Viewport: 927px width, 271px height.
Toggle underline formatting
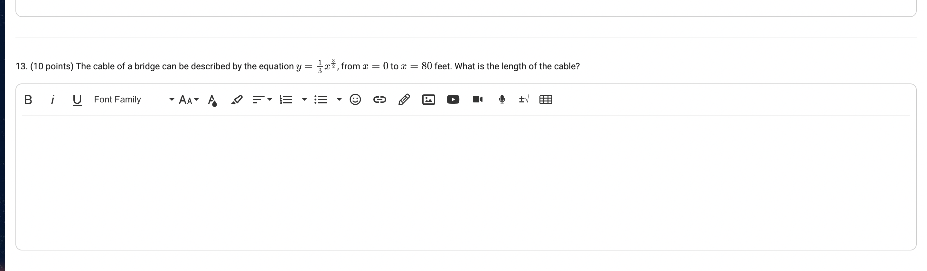77,100
